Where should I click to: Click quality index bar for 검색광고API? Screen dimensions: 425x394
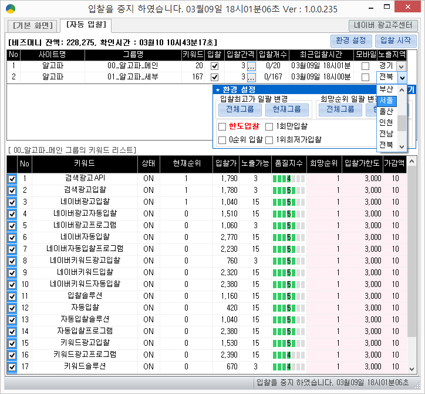pos(289,179)
